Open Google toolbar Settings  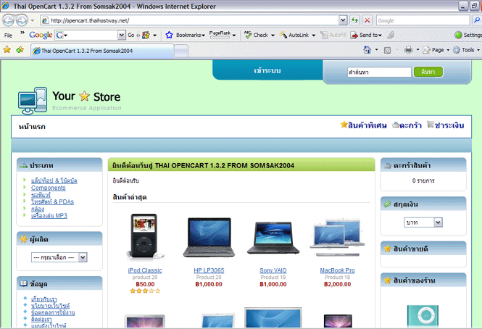pos(468,35)
